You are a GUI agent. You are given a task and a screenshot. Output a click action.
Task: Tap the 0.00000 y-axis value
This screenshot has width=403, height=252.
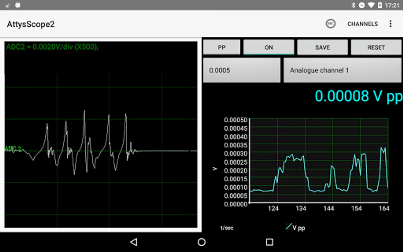point(236,204)
